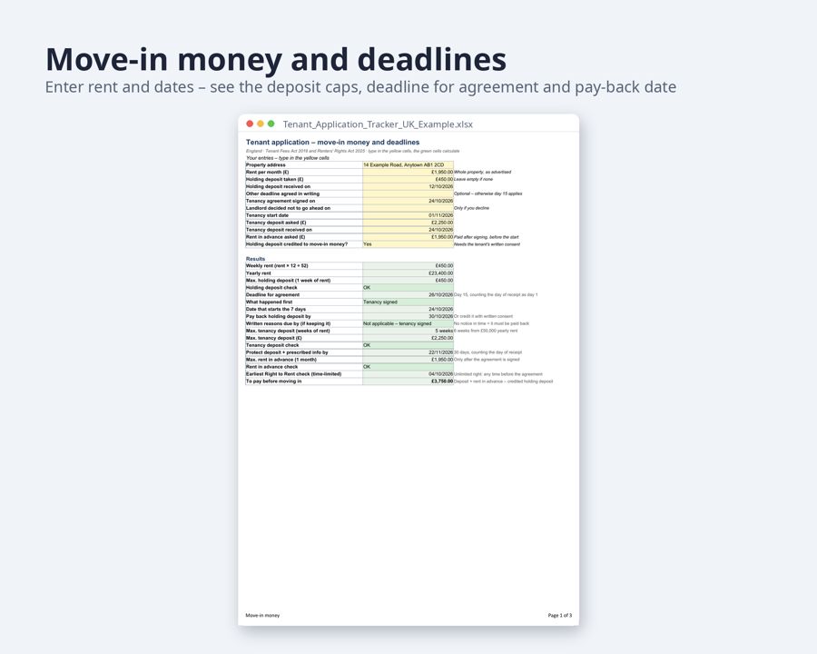Click the 'Rent per month (£)' label
Viewport: 817px width, 654px height.
click(x=267, y=172)
